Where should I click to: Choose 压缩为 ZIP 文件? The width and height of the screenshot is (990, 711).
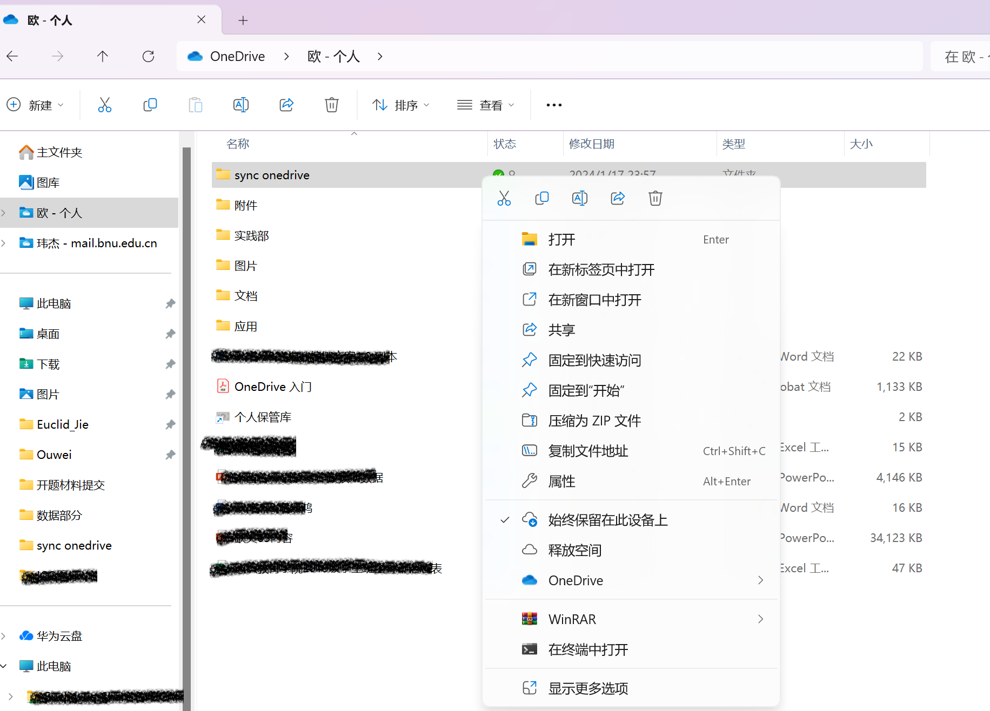pyautogui.click(x=631, y=421)
